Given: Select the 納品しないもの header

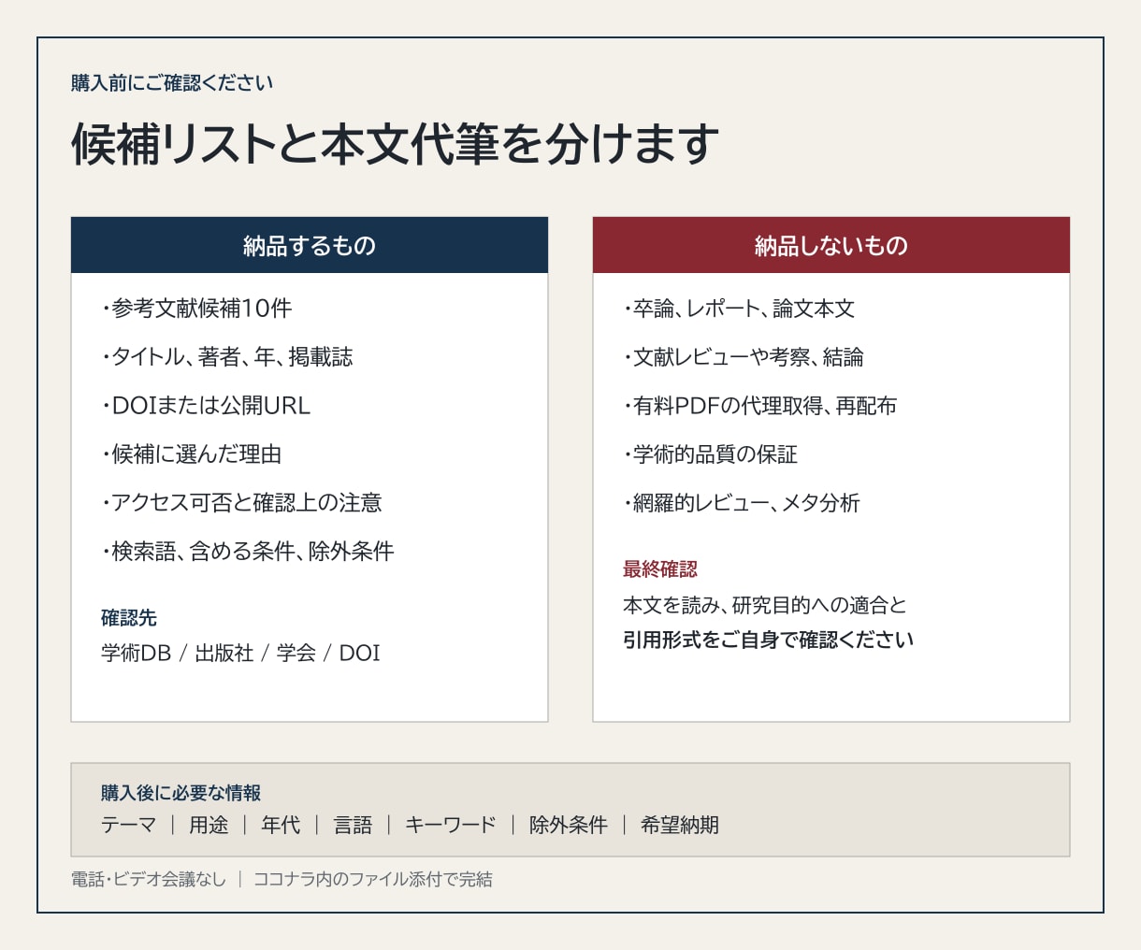Looking at the screenshot, I should coord(831,245).
